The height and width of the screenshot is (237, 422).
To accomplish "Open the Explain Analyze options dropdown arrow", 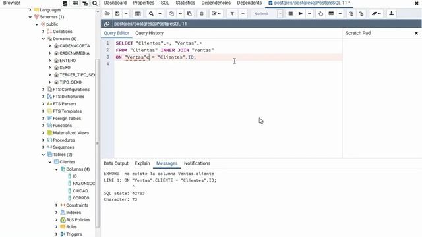I will coord(340,13).
